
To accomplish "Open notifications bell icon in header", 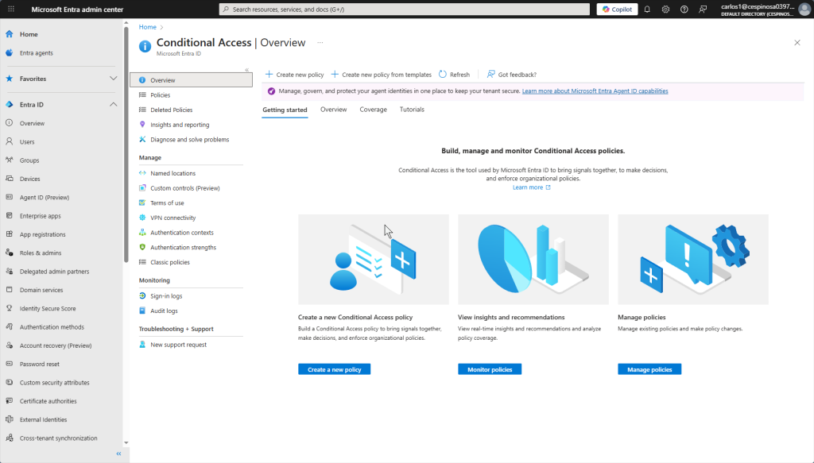I will 647,10.
